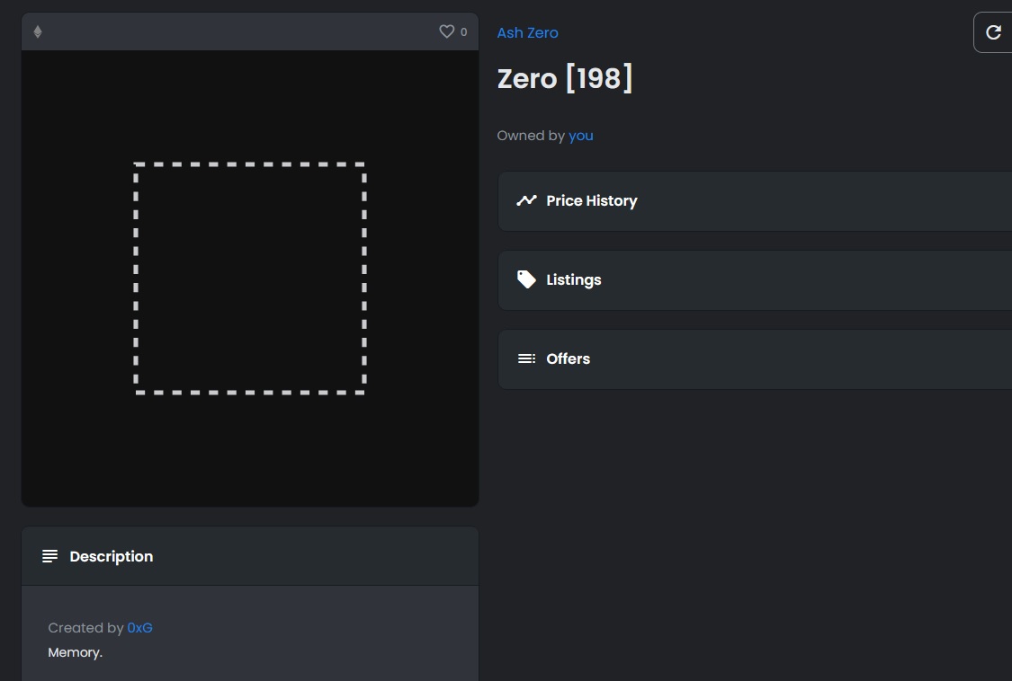Click the Offers list icon

point(526,358)
